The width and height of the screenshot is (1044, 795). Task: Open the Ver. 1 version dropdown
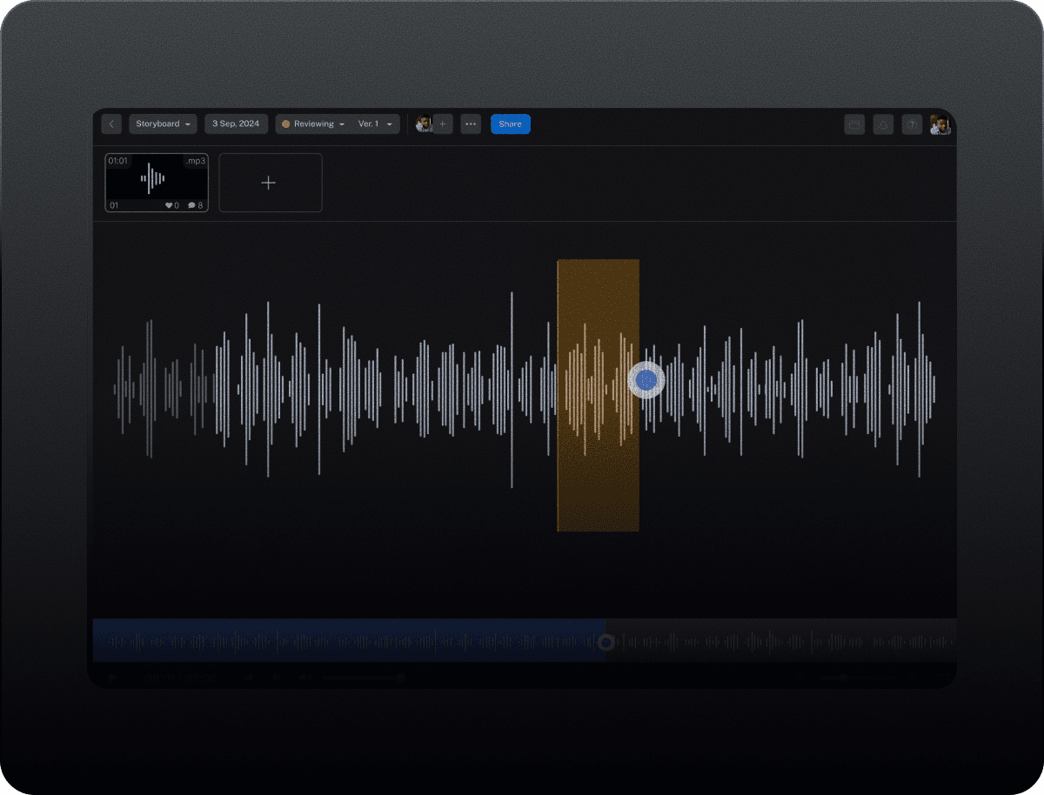377,124
